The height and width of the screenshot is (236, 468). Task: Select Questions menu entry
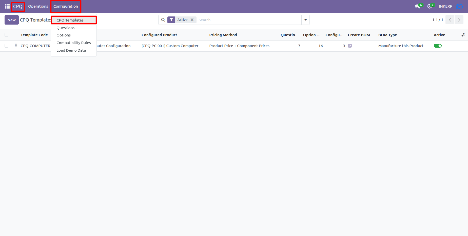coord(74,28)
